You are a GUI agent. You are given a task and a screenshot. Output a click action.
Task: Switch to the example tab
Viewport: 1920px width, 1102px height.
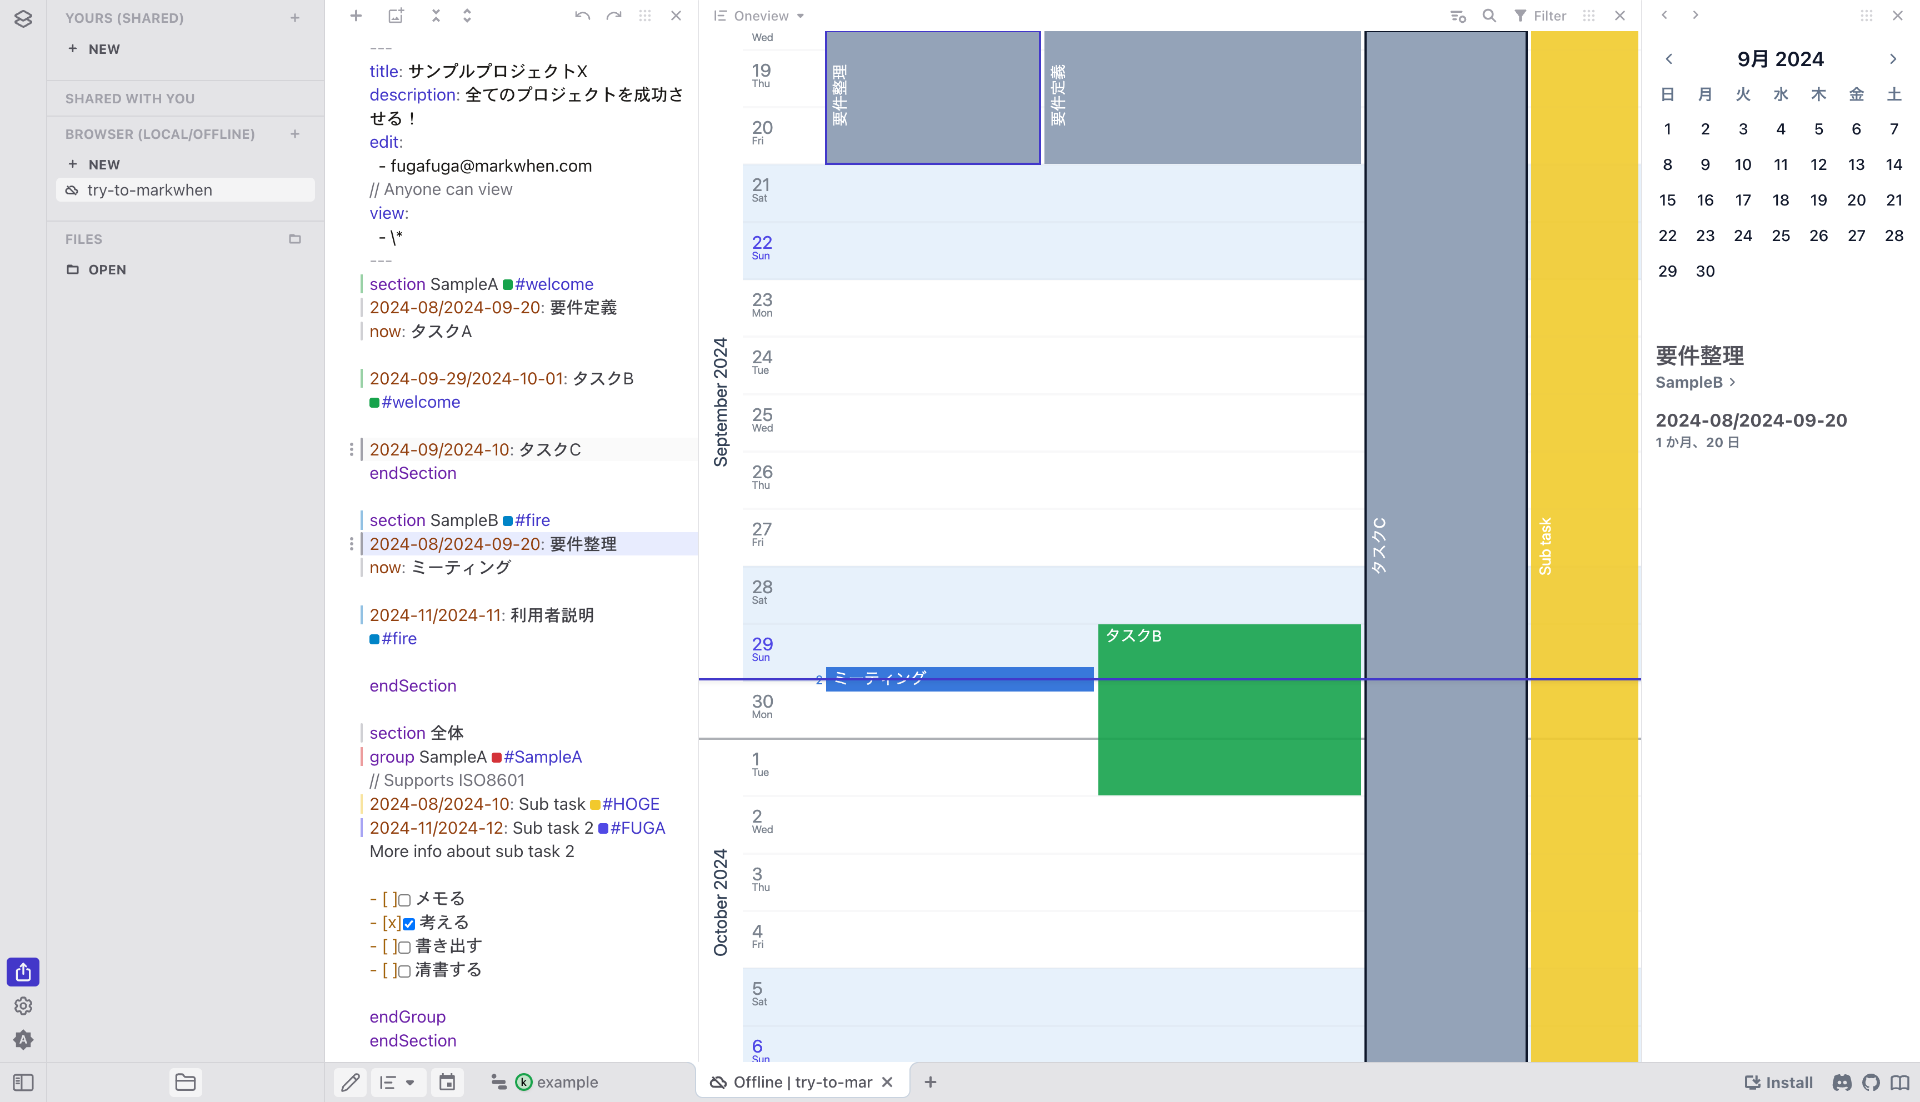point(564,1081)
